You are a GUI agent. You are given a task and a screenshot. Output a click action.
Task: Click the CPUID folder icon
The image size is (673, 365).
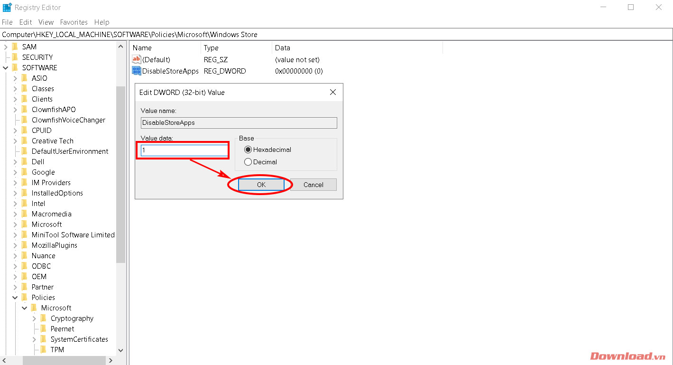pyautogui.click(x=24, y=131)
